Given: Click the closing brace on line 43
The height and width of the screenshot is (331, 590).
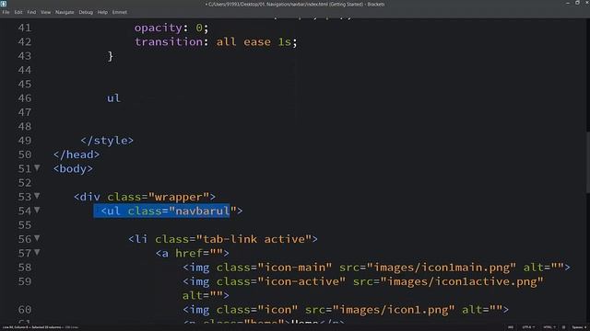Looking at the screenshot, I should click(x=111, y=56).
